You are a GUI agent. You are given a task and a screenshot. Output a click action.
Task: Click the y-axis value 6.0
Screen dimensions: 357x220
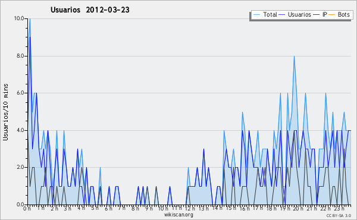pos(20,93)
